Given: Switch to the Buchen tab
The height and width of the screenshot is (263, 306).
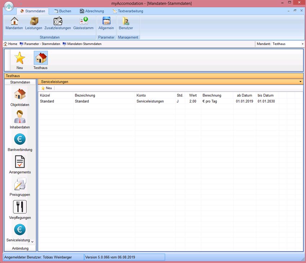Looking at the screenshot, I should [x=62, y=11].
